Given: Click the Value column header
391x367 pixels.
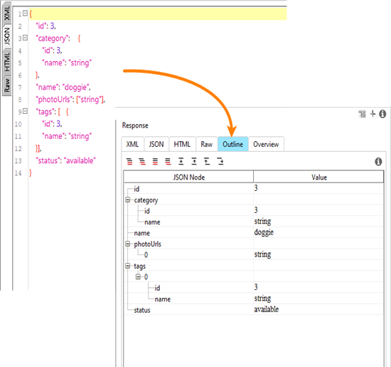Looking at the screenshot, I should [318, 177].
